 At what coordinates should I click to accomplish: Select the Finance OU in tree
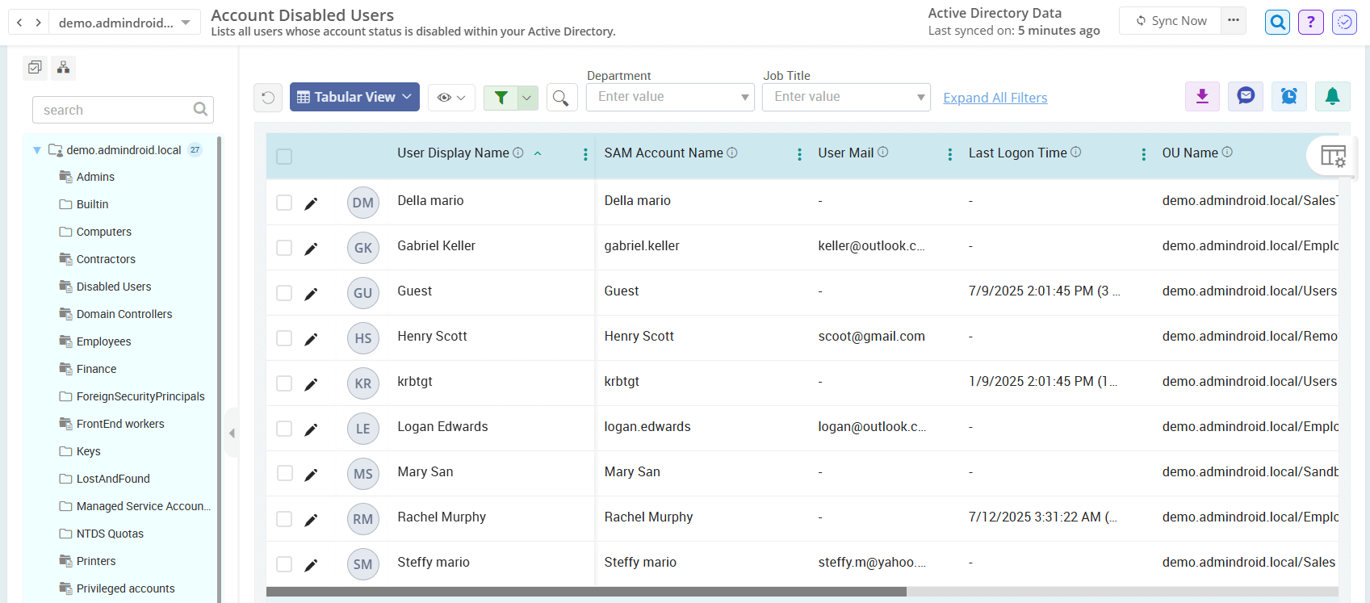(x=96, y=369)
